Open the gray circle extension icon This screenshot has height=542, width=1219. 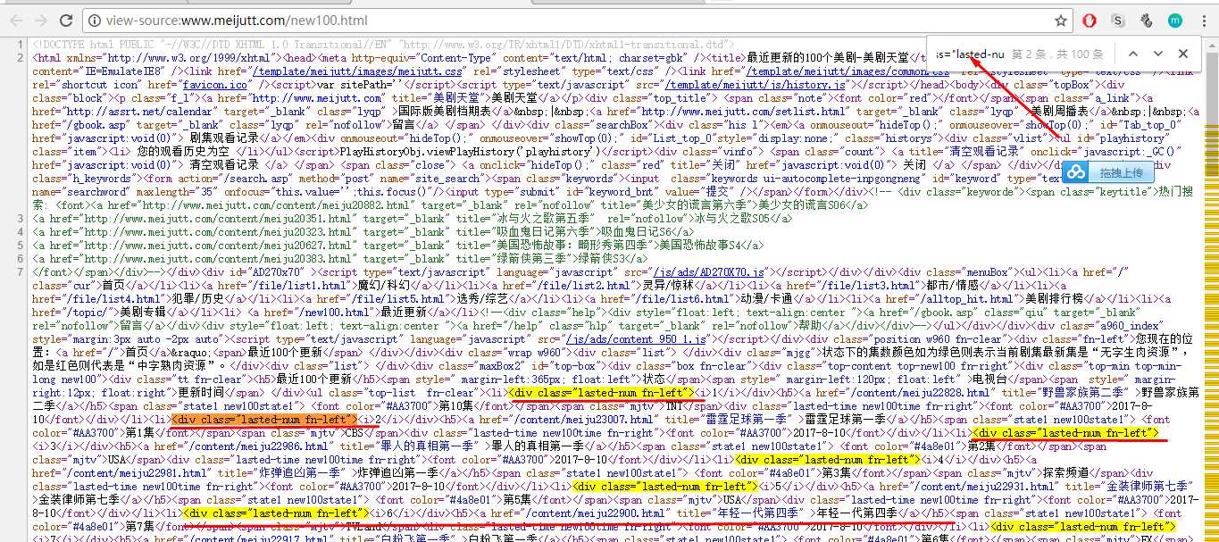click(x=1146, y=20)
